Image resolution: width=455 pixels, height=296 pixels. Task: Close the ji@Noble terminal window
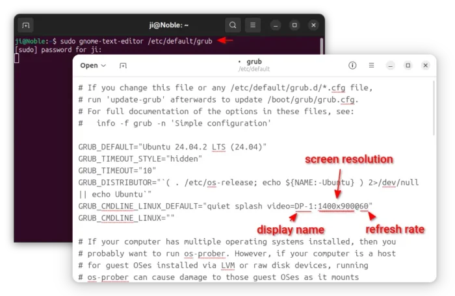point(313,25)
